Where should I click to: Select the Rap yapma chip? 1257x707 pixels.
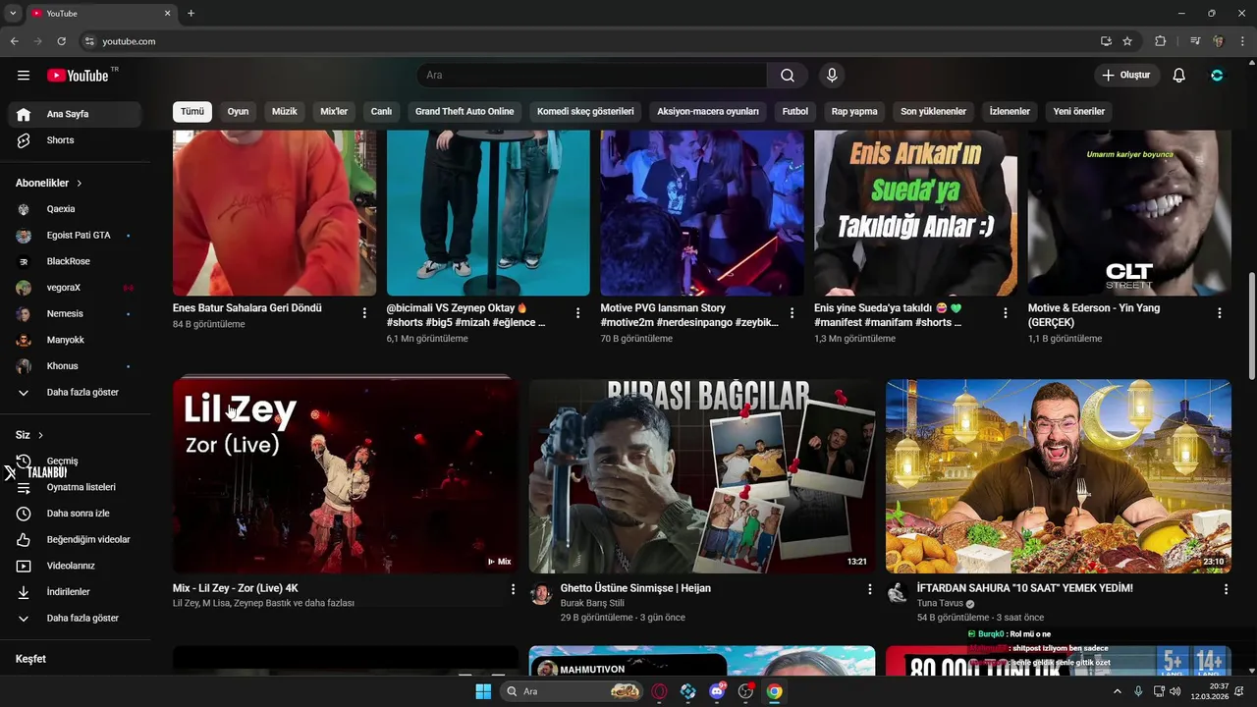854,112
